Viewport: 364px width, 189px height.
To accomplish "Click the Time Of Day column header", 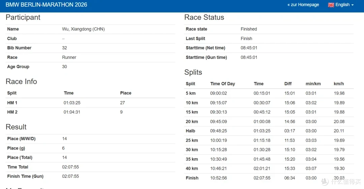I will (223, 84).
